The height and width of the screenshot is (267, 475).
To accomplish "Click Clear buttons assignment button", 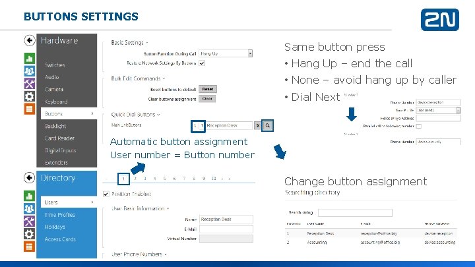I will click(x=207, y=99).
